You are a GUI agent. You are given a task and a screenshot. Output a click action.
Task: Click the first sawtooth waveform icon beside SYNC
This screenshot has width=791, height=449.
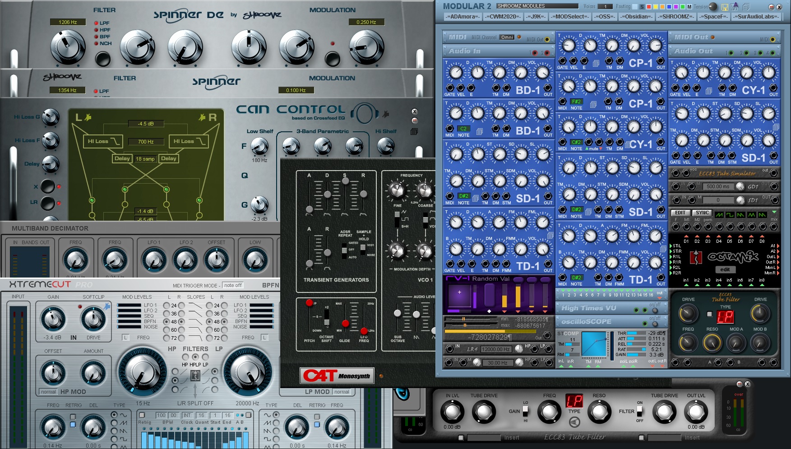click(719, 214)
